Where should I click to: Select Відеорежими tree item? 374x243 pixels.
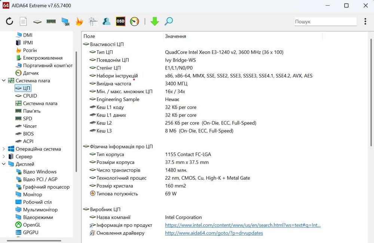click(x=34, y=218)
